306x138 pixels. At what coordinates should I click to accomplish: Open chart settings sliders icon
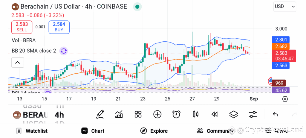253,114
